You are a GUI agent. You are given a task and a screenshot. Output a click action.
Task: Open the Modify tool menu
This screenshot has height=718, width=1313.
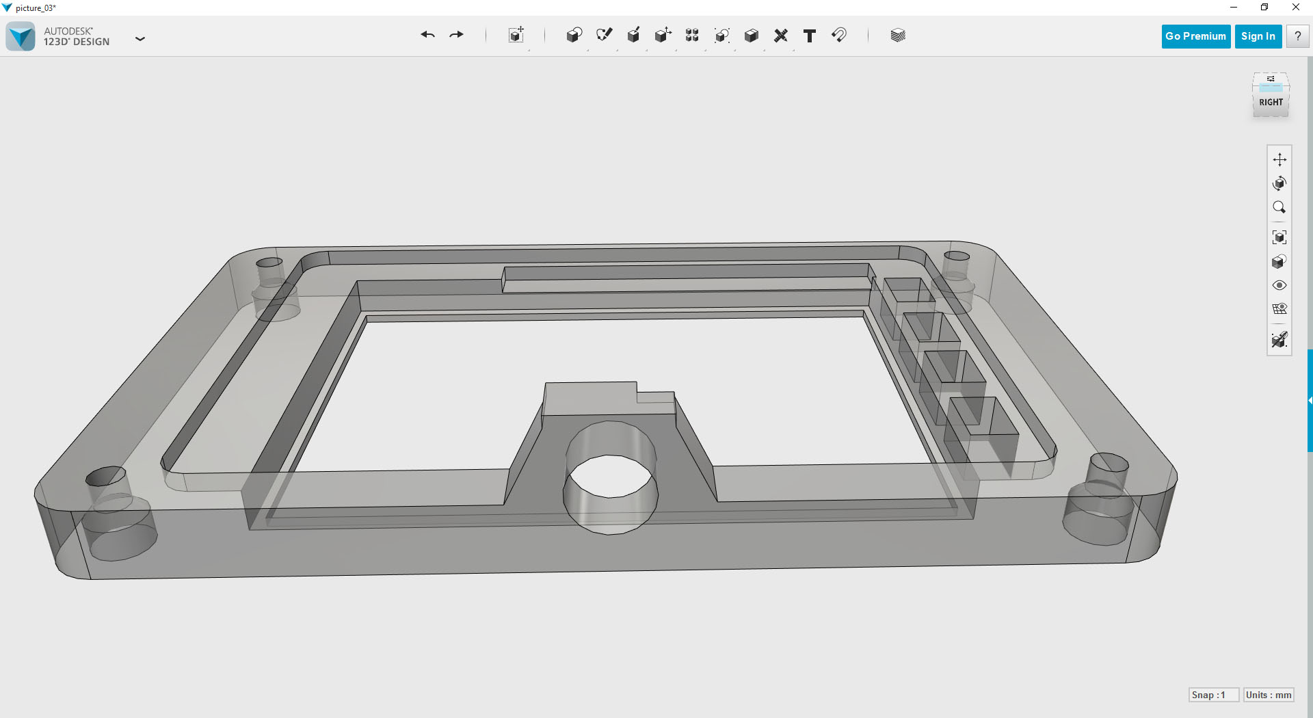point(663,36)
